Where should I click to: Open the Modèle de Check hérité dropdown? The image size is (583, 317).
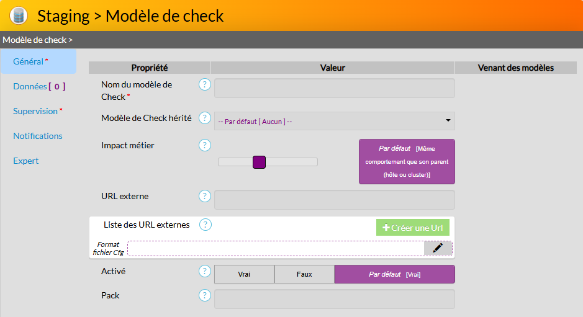334,121
